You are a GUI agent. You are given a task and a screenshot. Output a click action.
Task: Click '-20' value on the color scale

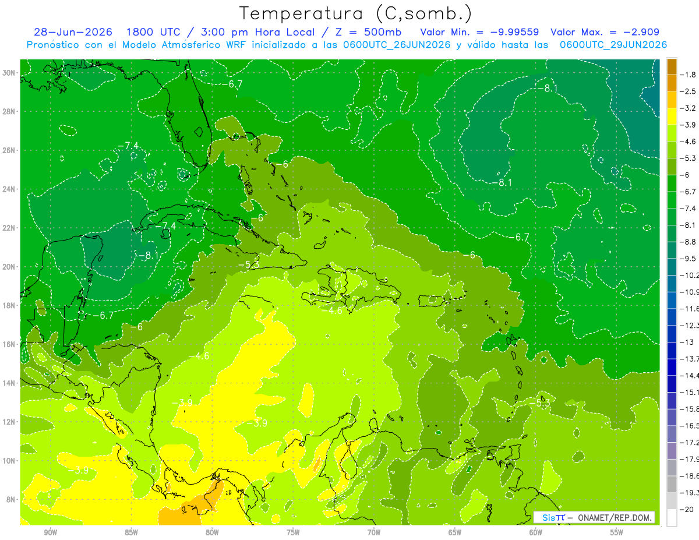(688, 509)
